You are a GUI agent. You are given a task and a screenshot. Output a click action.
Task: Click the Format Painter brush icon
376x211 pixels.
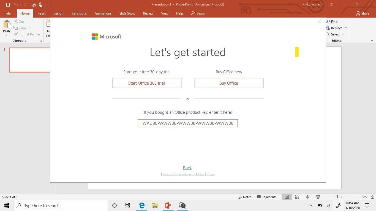click(16, 34)
